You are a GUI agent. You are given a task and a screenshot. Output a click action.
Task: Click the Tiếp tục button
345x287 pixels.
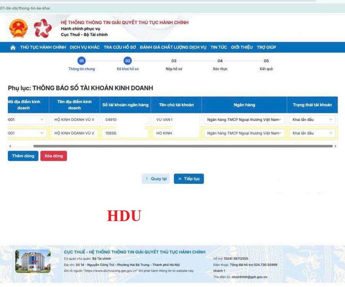pos(189,179)
